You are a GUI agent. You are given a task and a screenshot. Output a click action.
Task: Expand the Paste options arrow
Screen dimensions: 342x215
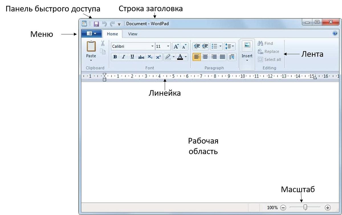pyautogui.click(x=91, y=60)
